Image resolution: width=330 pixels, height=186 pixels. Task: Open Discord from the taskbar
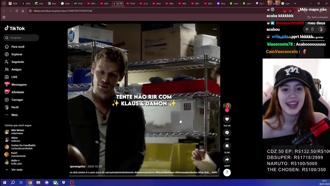pyautogui.click(x=47, y=183)
